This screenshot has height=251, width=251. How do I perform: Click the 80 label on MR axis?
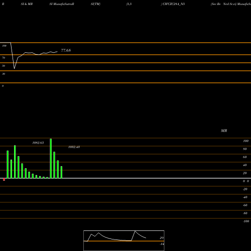(x=244, y=149)
